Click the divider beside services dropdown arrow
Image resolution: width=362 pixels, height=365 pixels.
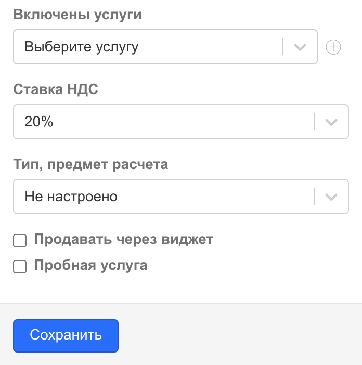pyautogui.click(x=283, y=47)
